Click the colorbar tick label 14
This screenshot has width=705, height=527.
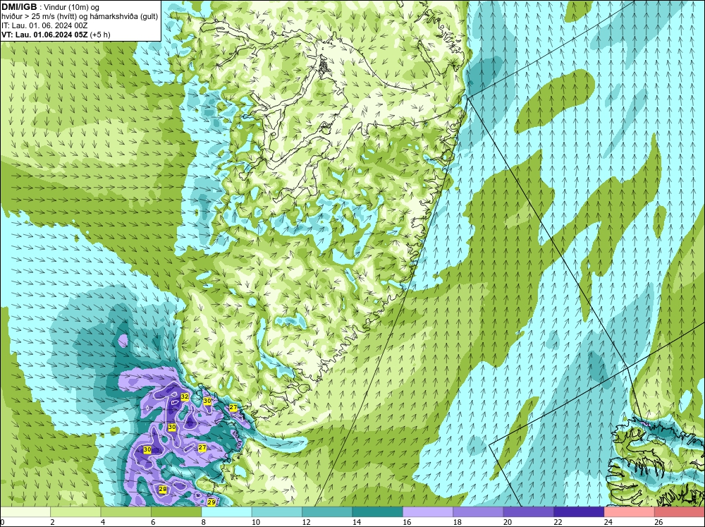pos(356,522)
